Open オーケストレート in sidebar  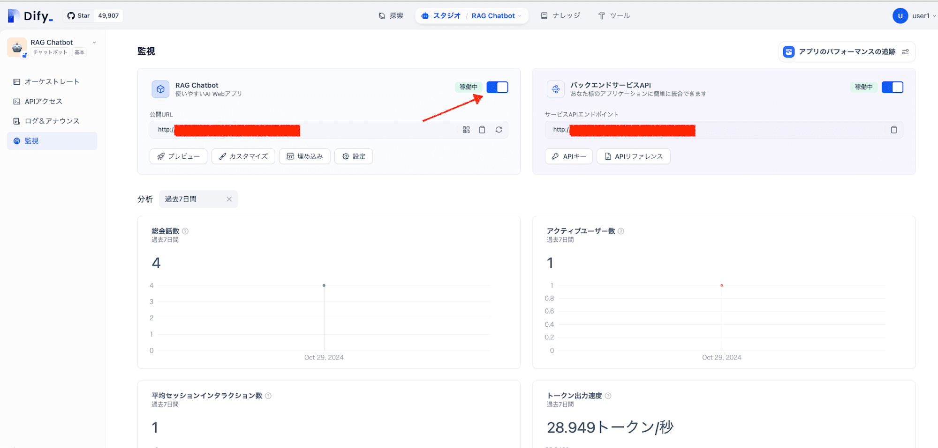pyautogui.click(x=52, y=82)
